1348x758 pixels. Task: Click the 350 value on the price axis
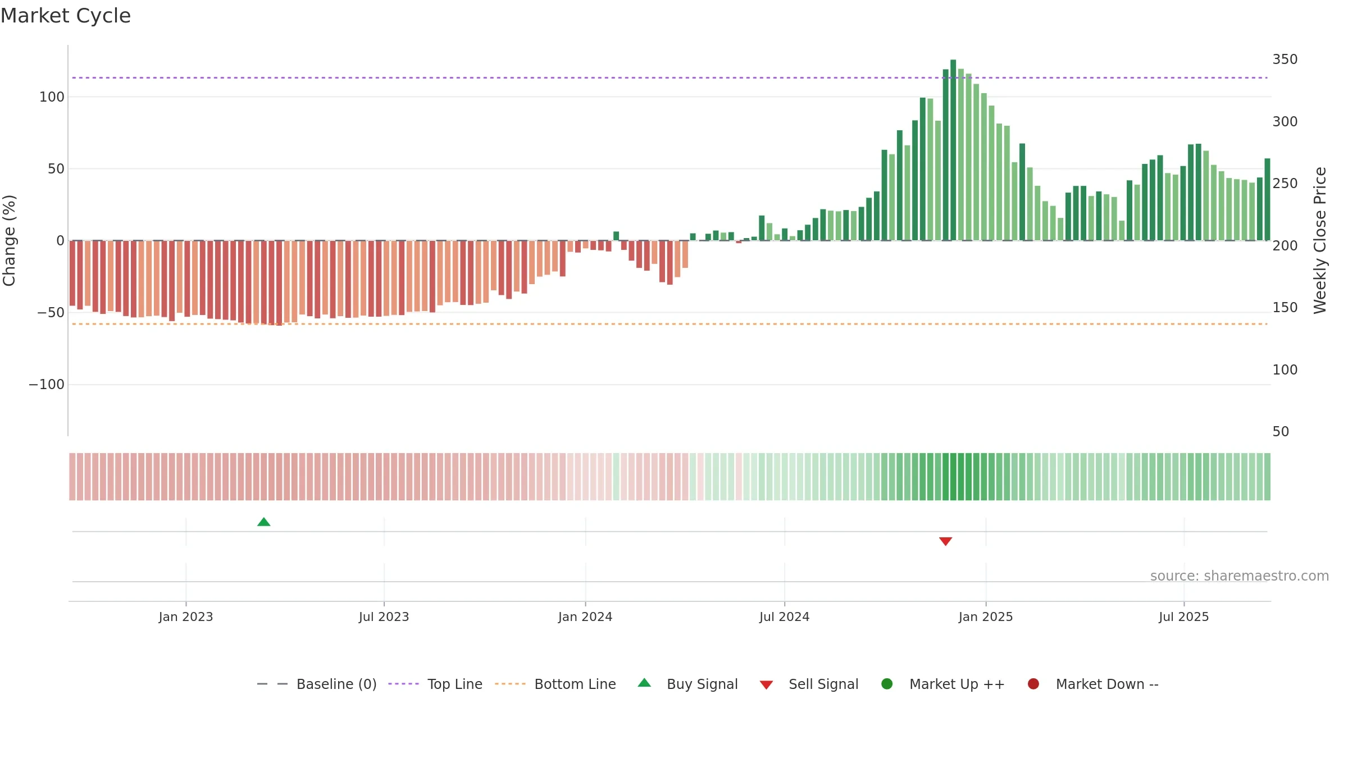[1285, 60]
